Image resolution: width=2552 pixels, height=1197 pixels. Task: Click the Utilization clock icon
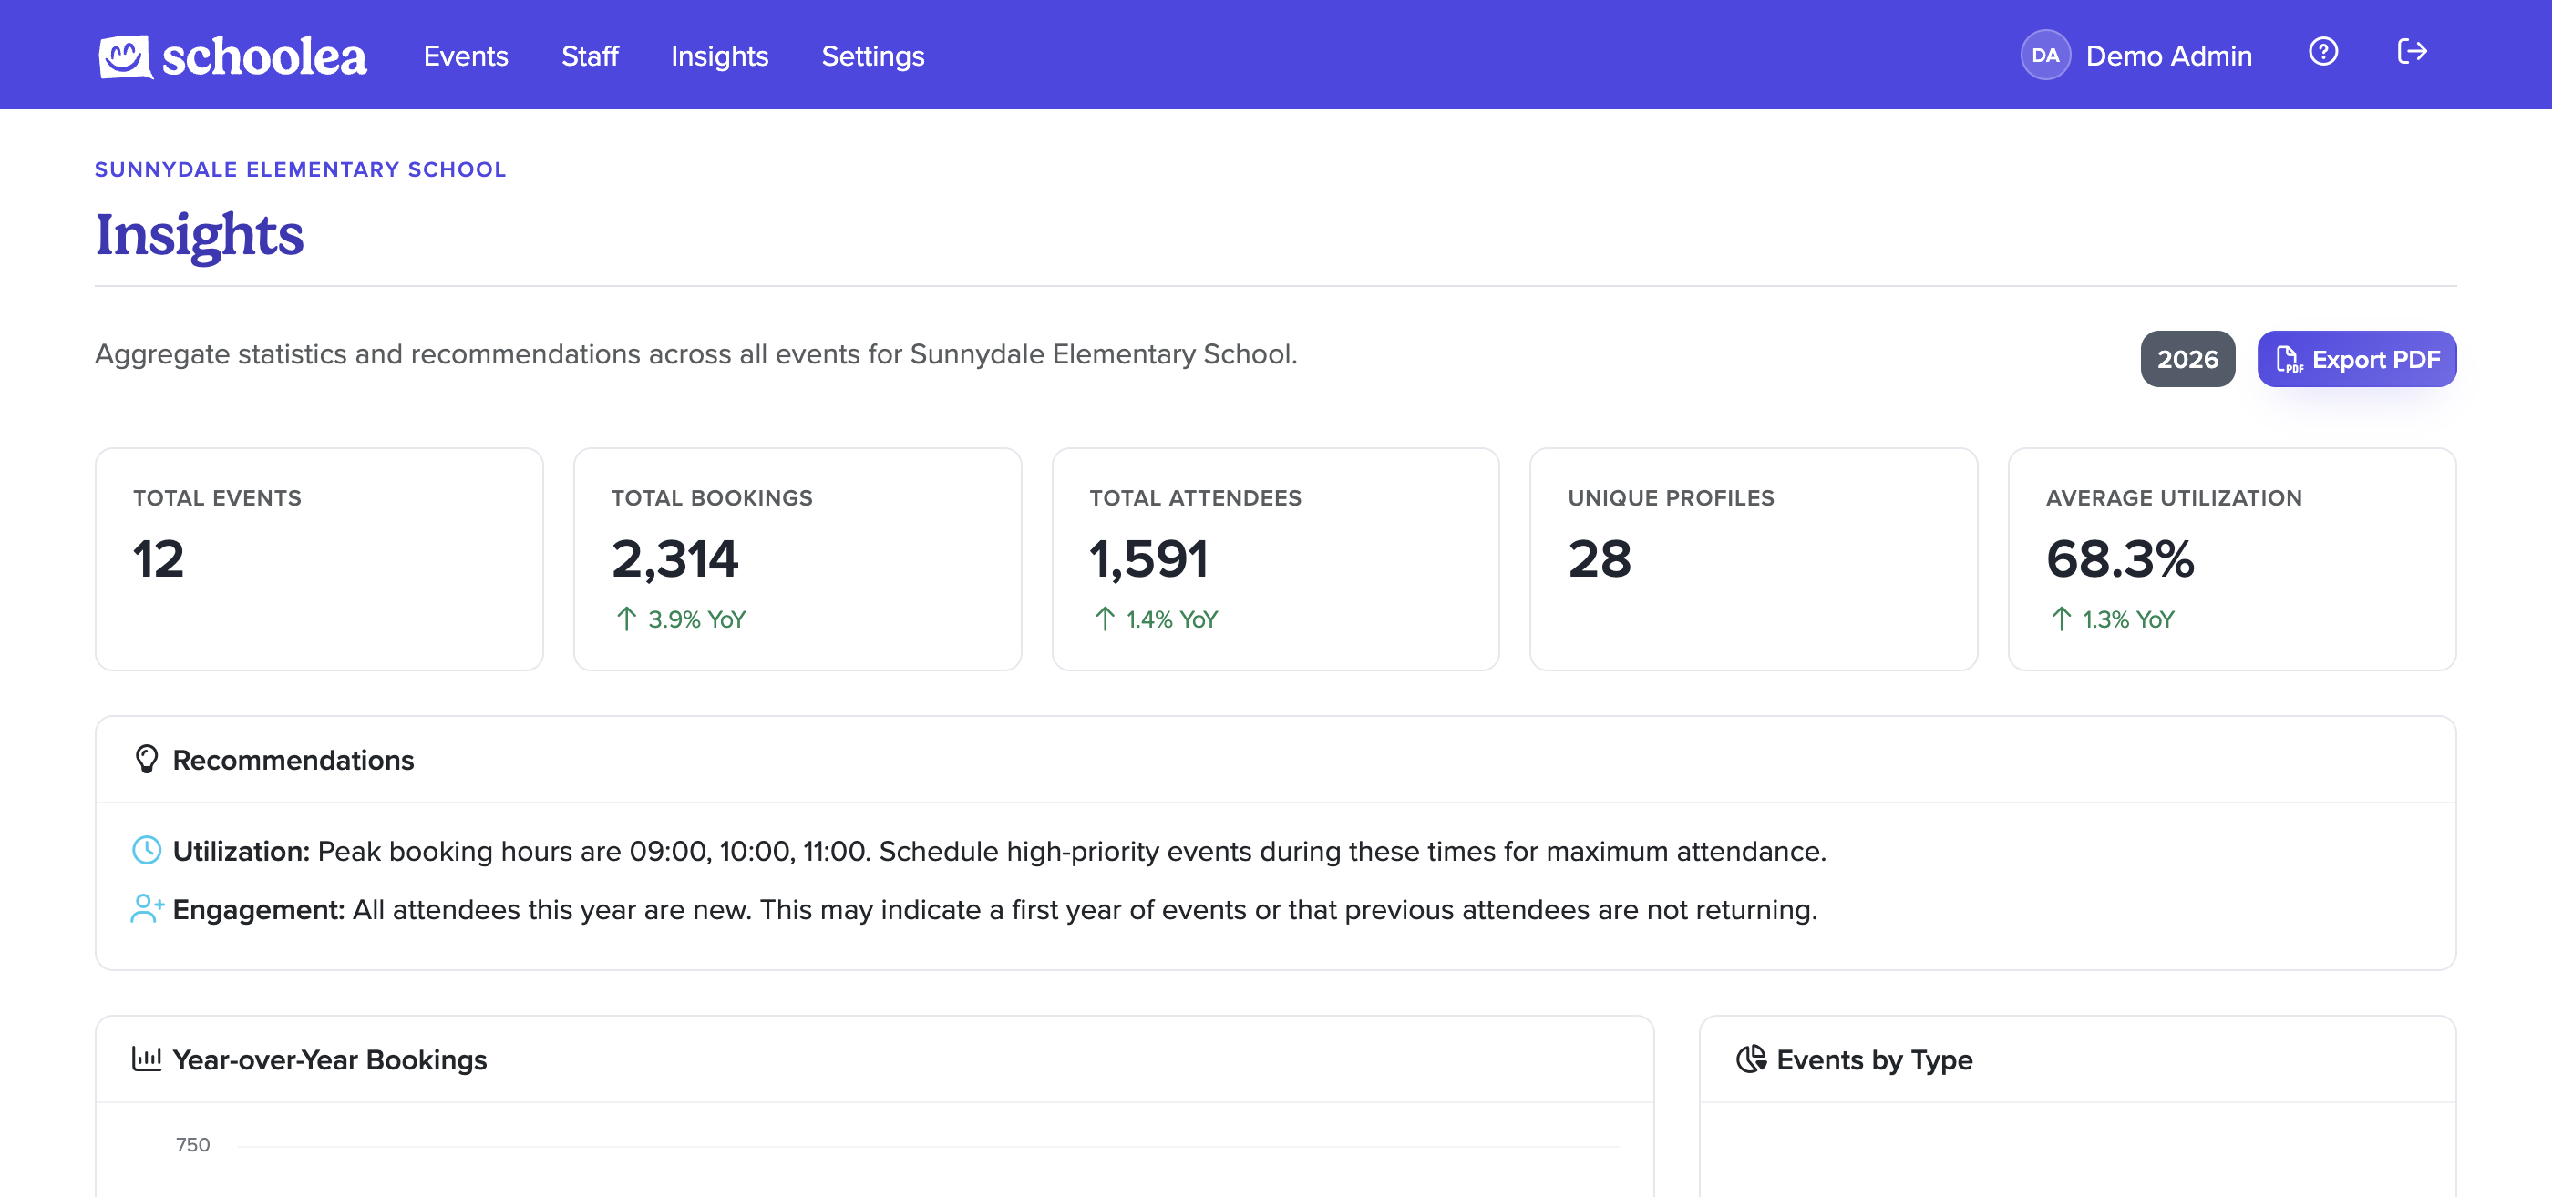pos(147,851)
